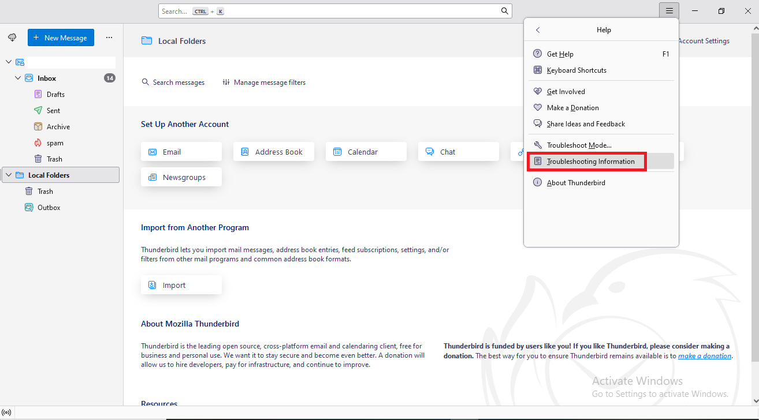Collapse the Inbox folder chevron
Image resolution: width=759 pixels, height=420 pixels.
coord(18,78)
